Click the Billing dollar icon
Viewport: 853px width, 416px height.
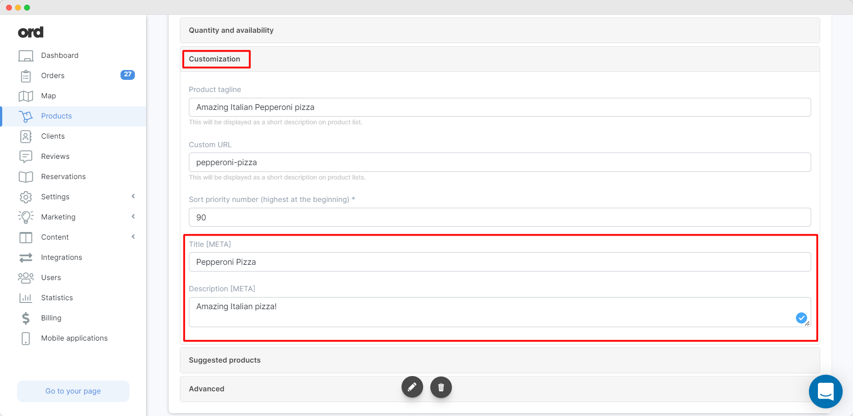point(26,318)
